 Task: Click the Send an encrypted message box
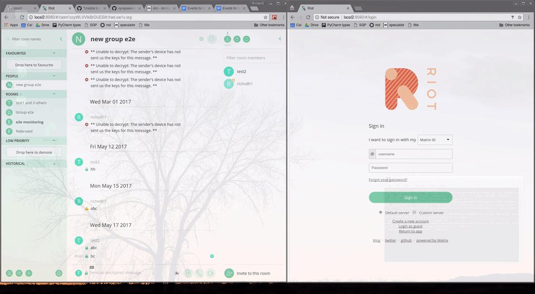click(x=130, y=273)
